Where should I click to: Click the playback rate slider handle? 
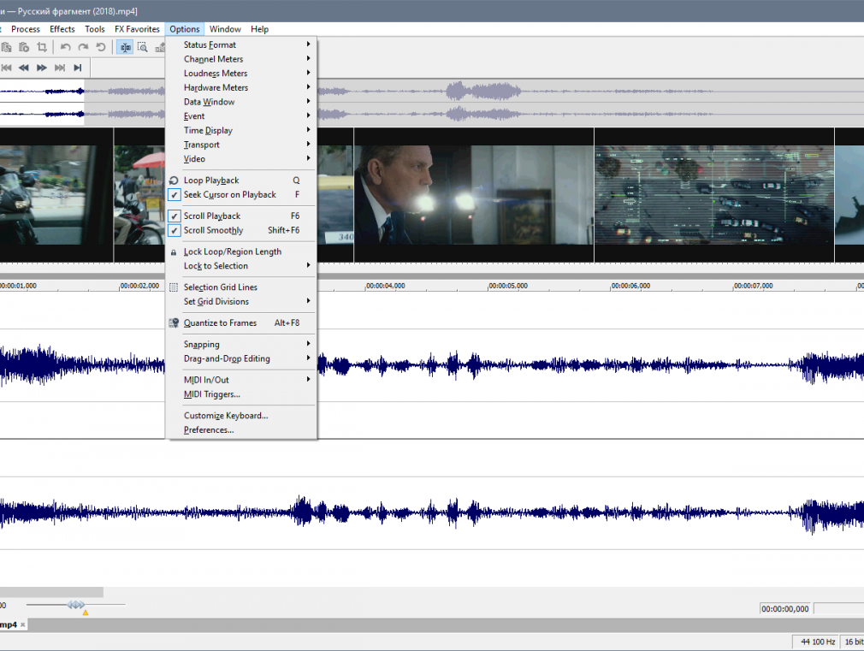[x=76, y=605]
